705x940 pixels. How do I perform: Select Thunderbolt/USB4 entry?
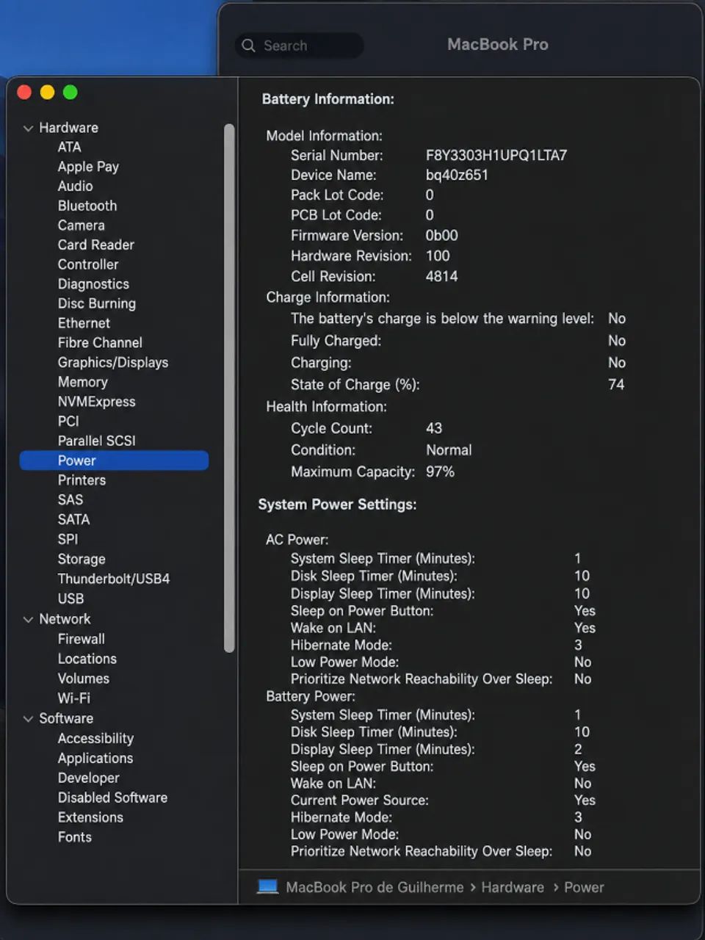tap(113, 579)
